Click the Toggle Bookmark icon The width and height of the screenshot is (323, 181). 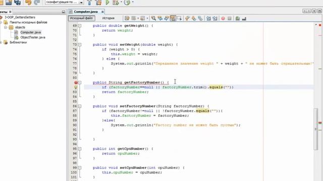pyautogui.click(x=200, y=19)
